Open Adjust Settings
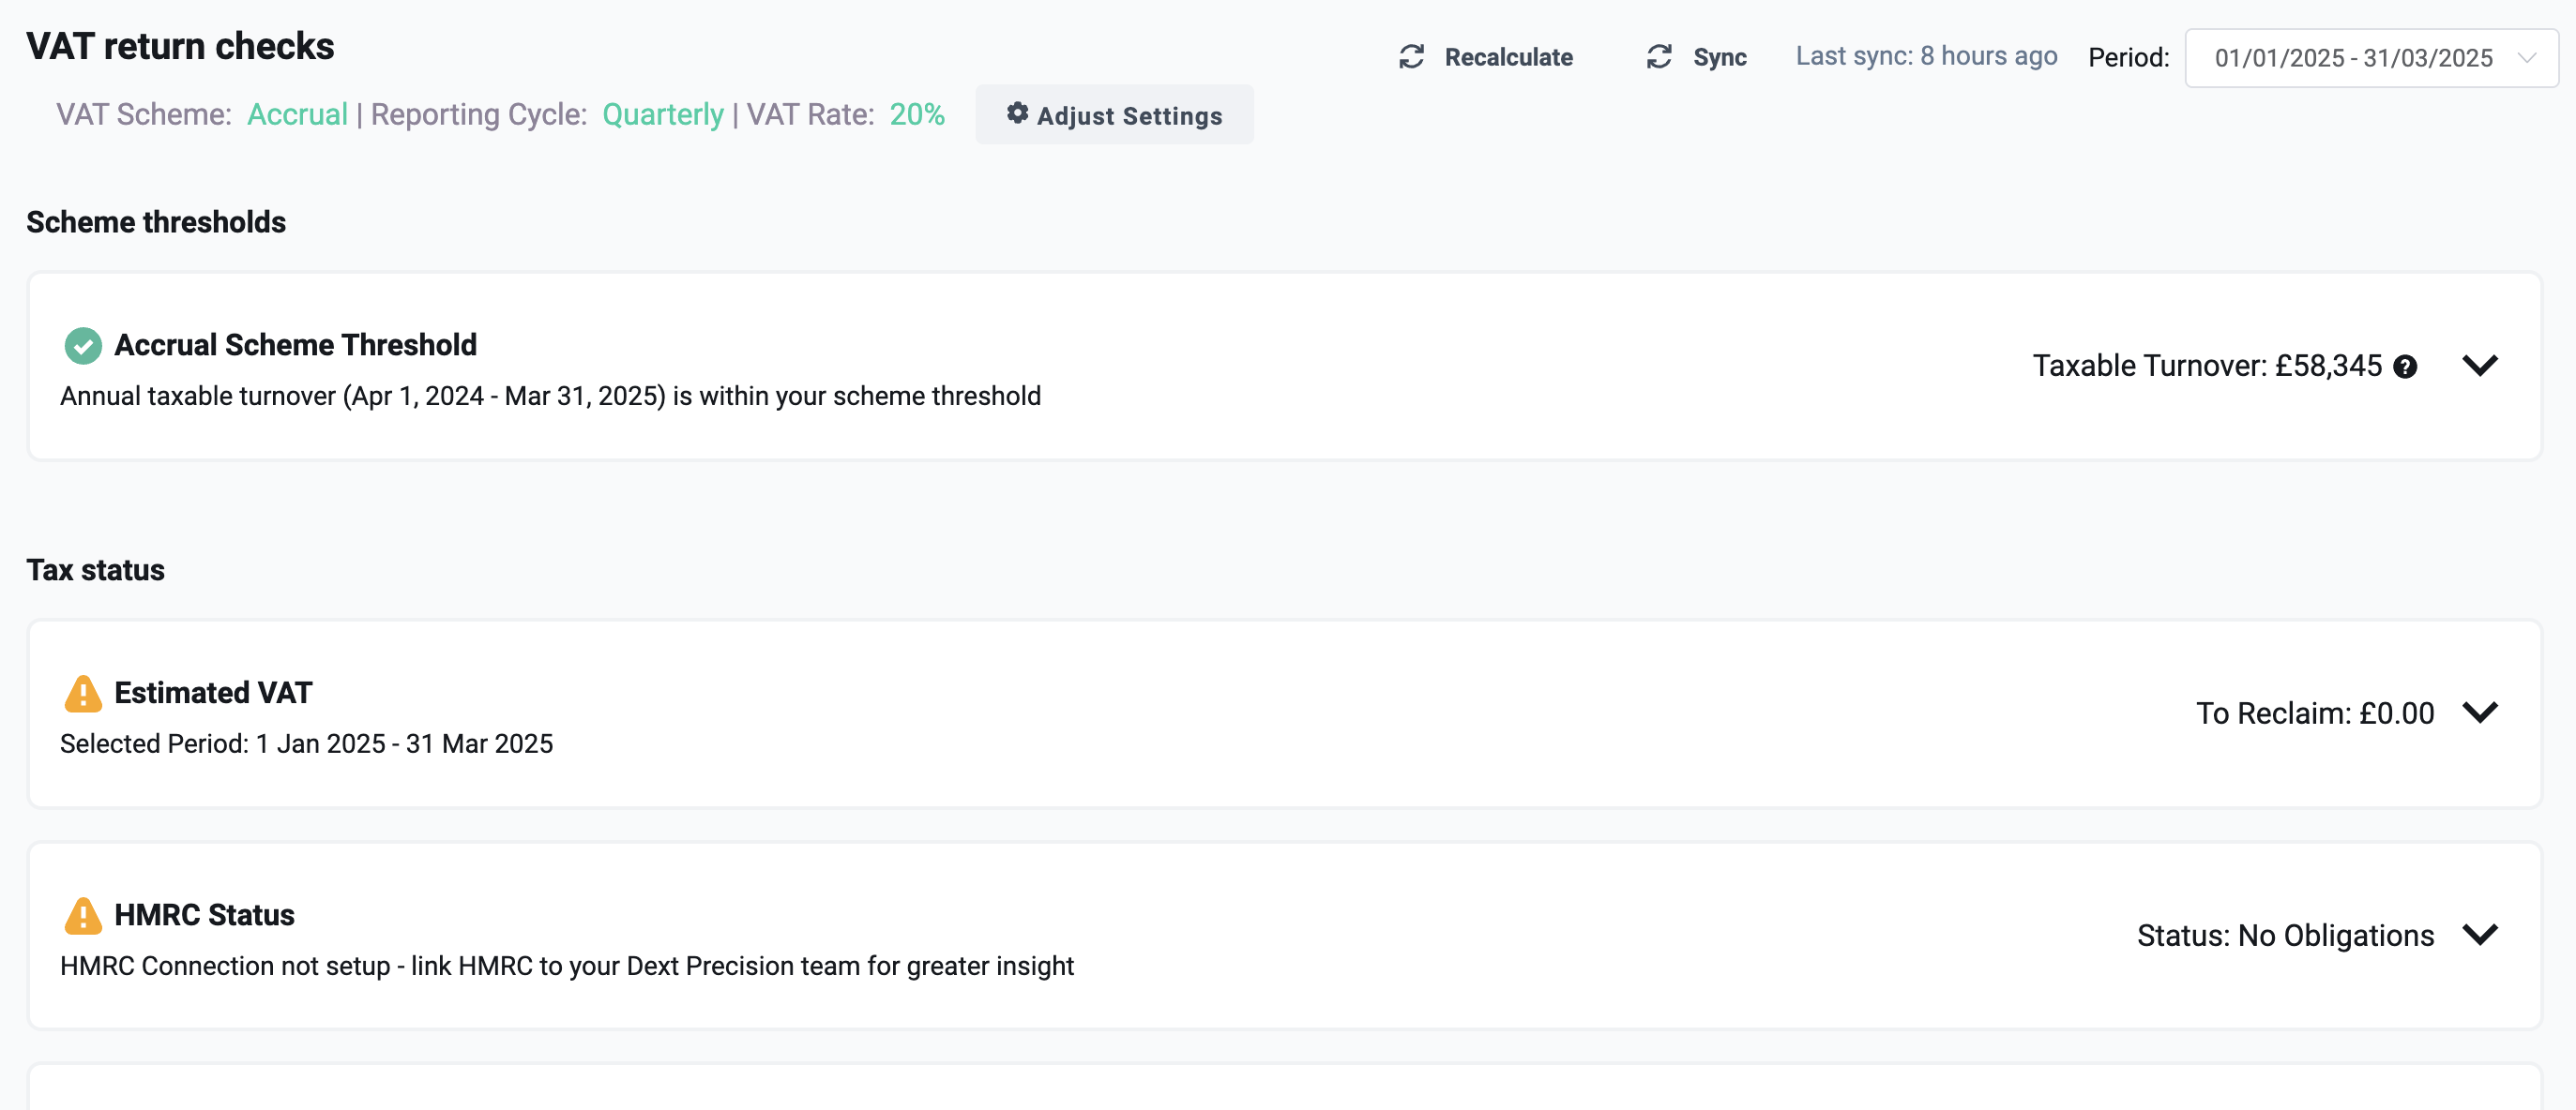Image resolution: width=2576 pixels, height=1110 pixels. pos(1114,115)
